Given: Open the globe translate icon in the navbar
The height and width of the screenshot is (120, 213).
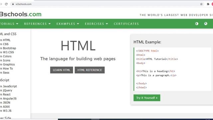Looking at the screenshot, I should coord(206,24).
